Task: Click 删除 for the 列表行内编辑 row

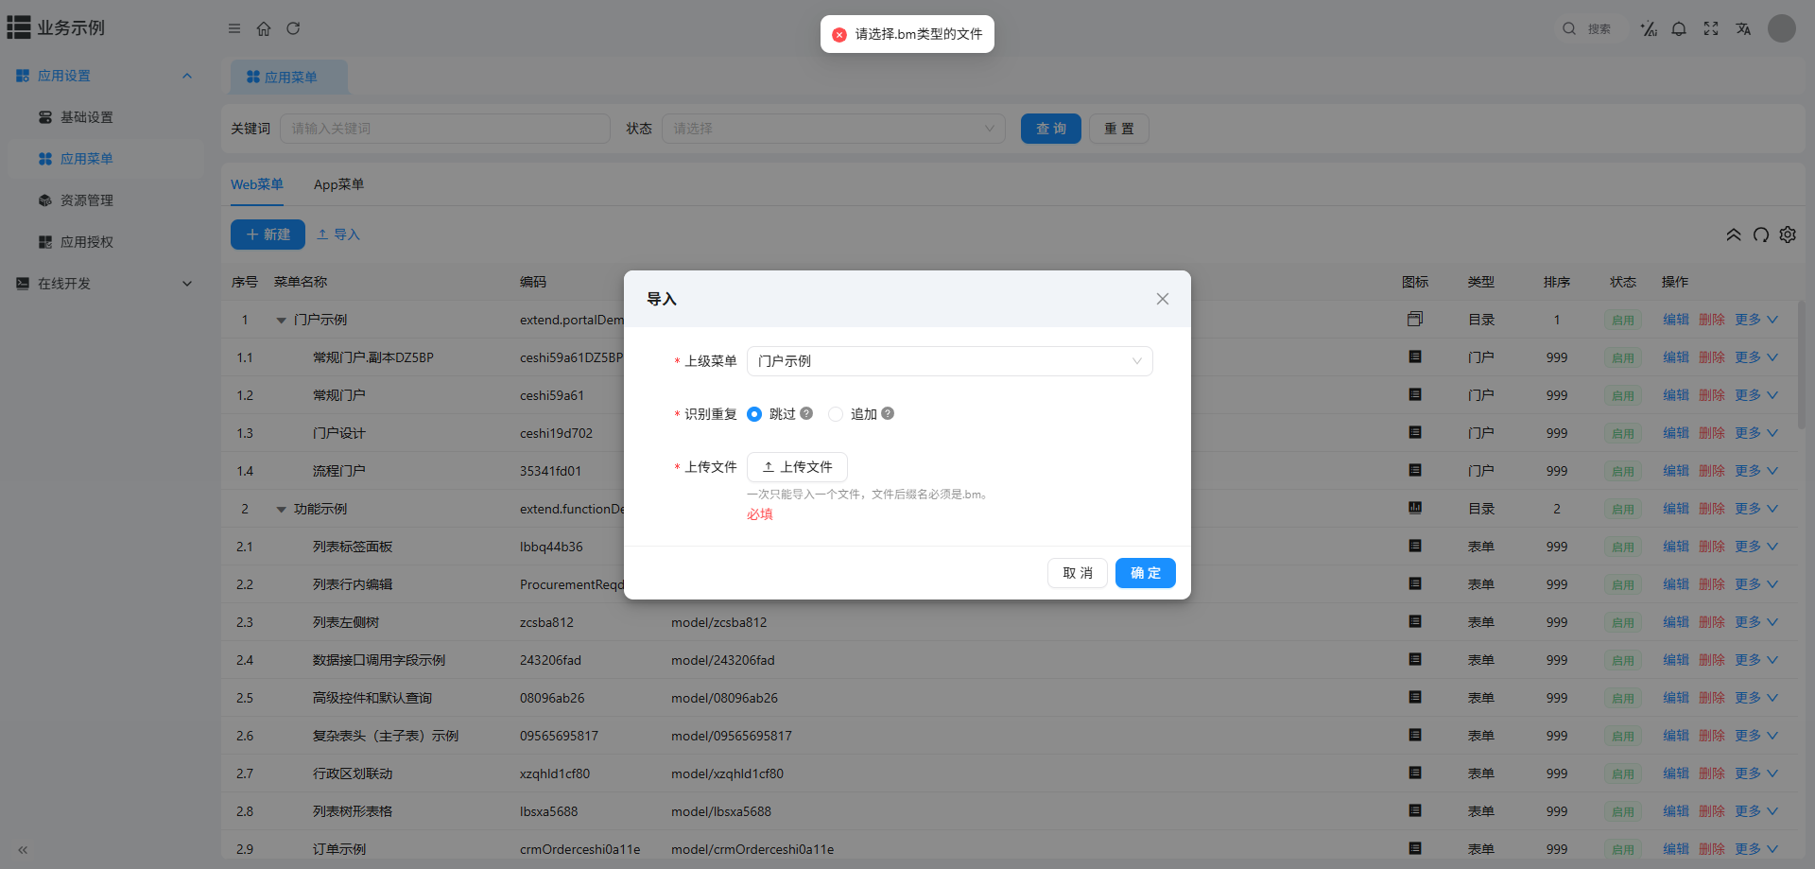Action: pos(1712,584)
